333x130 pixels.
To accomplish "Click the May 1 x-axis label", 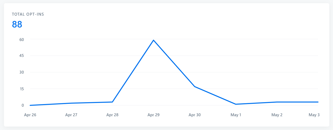I will pos(236,115).
